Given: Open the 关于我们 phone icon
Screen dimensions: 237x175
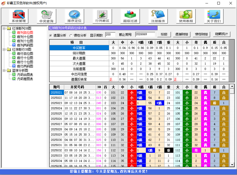Looking at the screenshot, I should 214,16.
